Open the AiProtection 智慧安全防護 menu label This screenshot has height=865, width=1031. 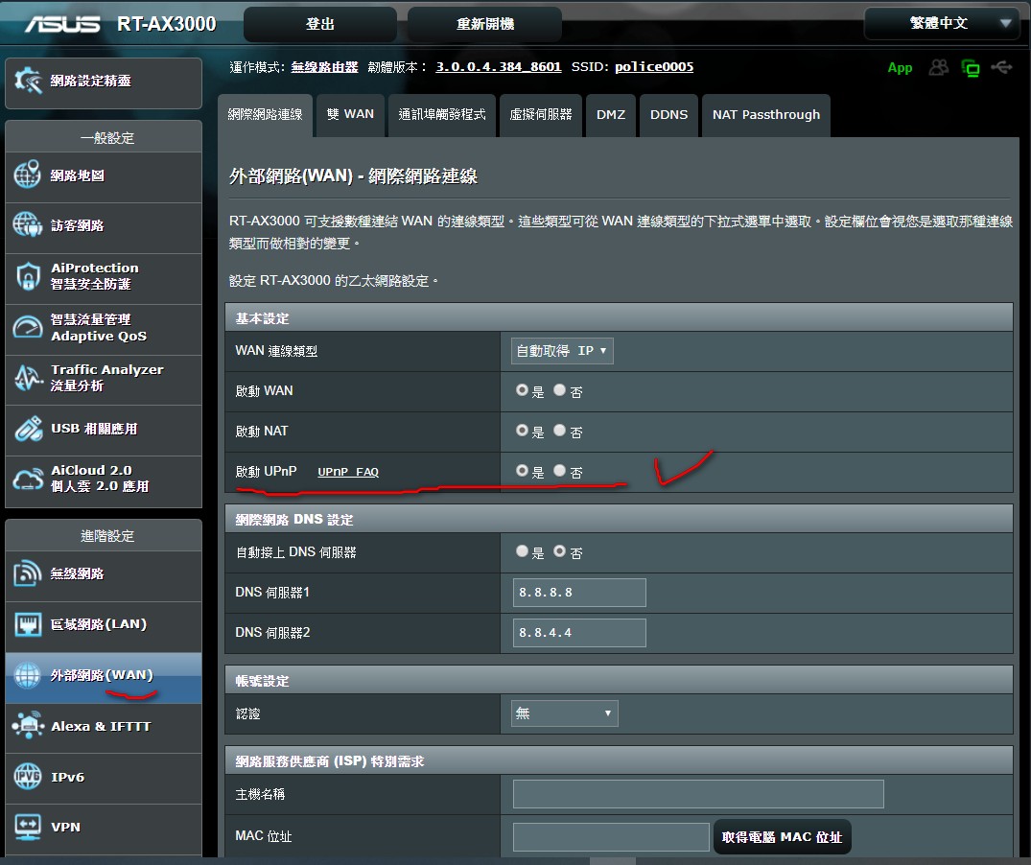click(95, 276)
